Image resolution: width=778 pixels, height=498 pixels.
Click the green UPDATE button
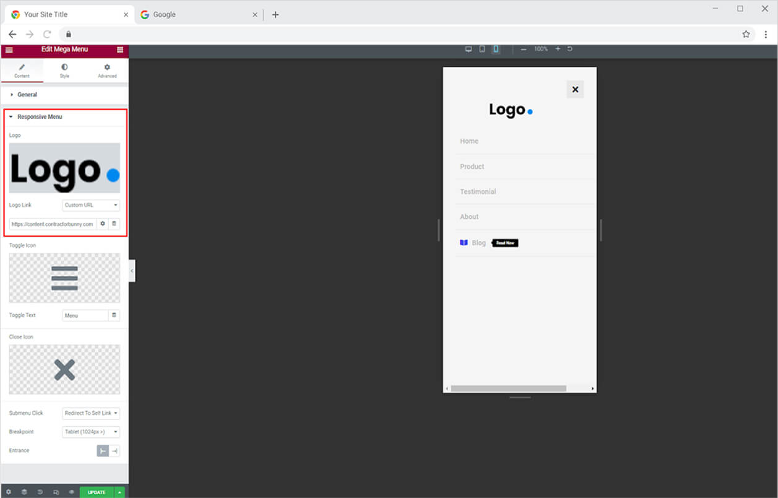point(97,492)
